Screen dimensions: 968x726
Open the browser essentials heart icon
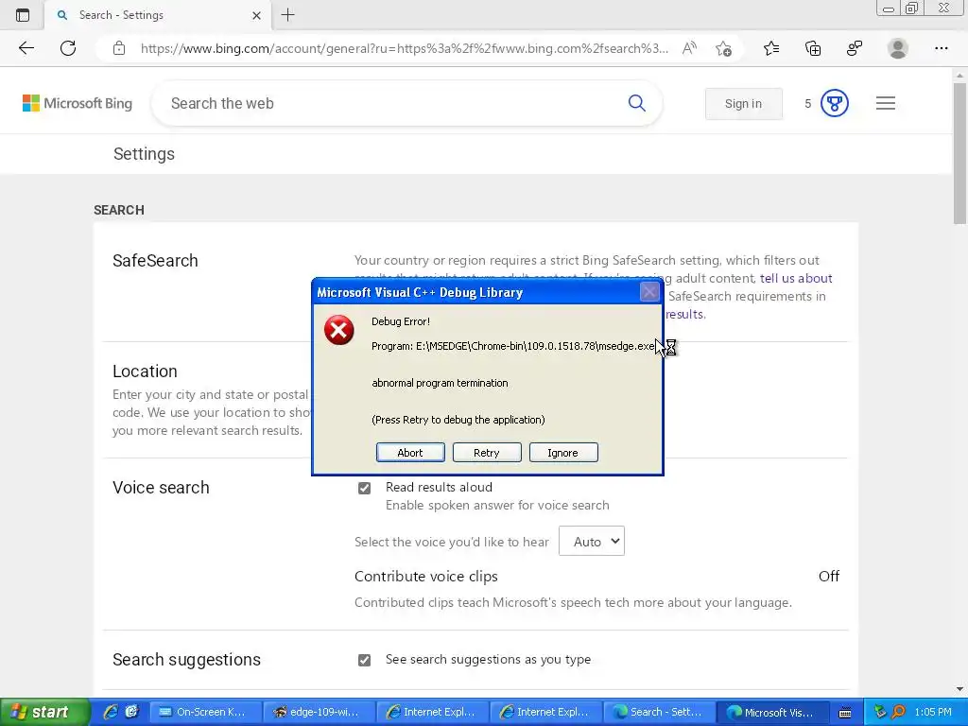(855, 48)
